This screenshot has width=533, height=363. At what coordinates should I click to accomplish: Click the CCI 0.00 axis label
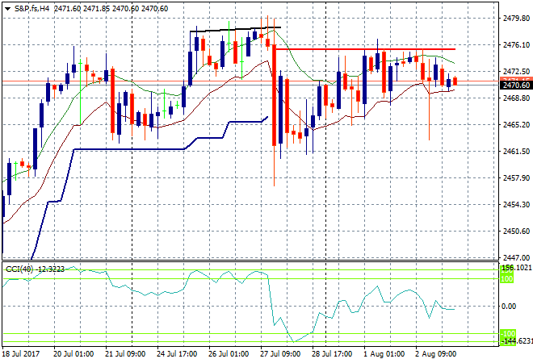(x=509, y=307)
